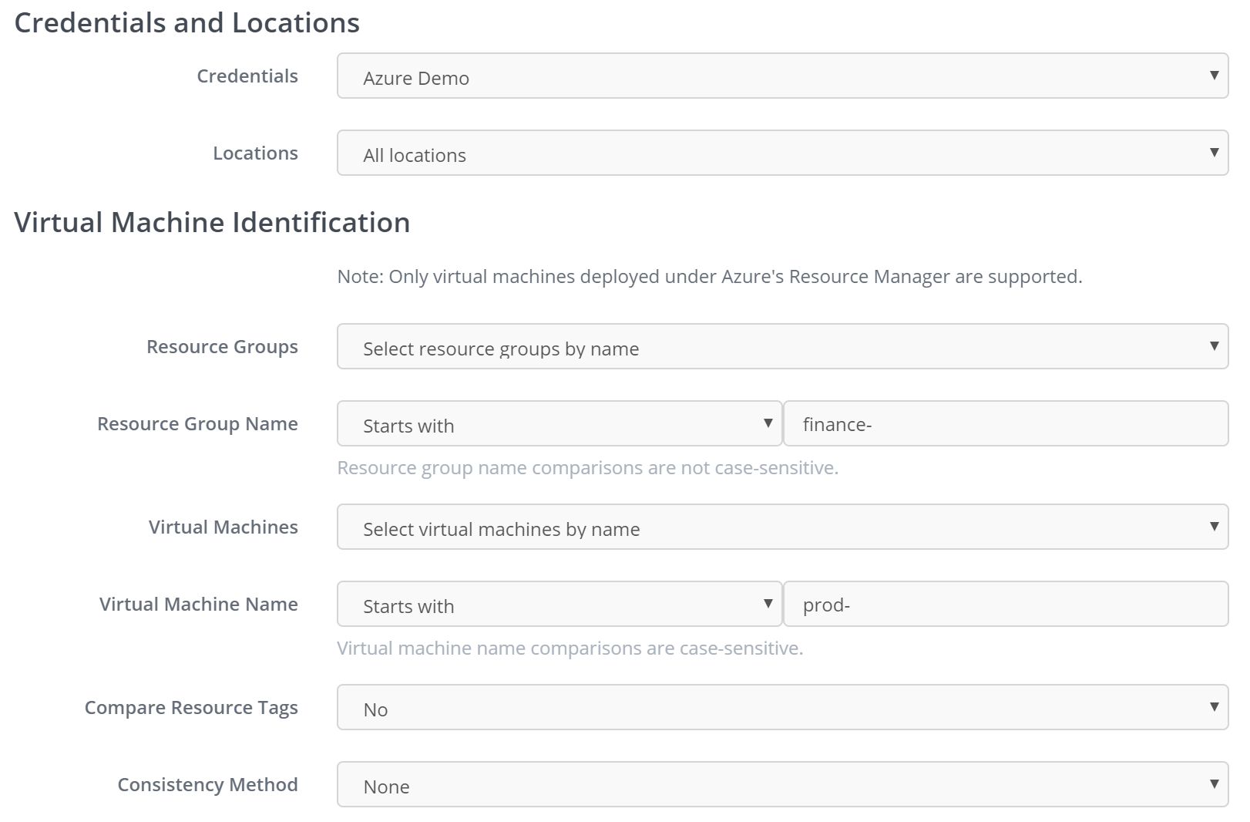
Task: Click the Consistency Method label
Action: pyautogui.click(x=207, y=785)
